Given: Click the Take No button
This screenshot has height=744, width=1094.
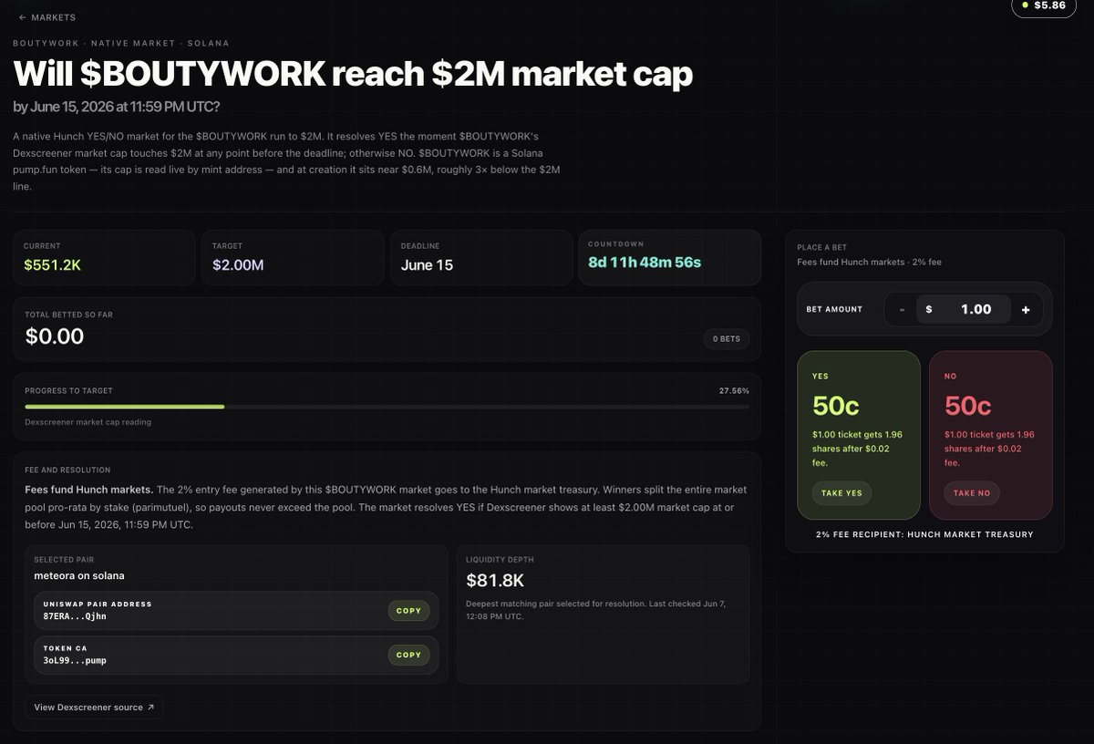Looking at the screenshot, I should pos(972,493).
